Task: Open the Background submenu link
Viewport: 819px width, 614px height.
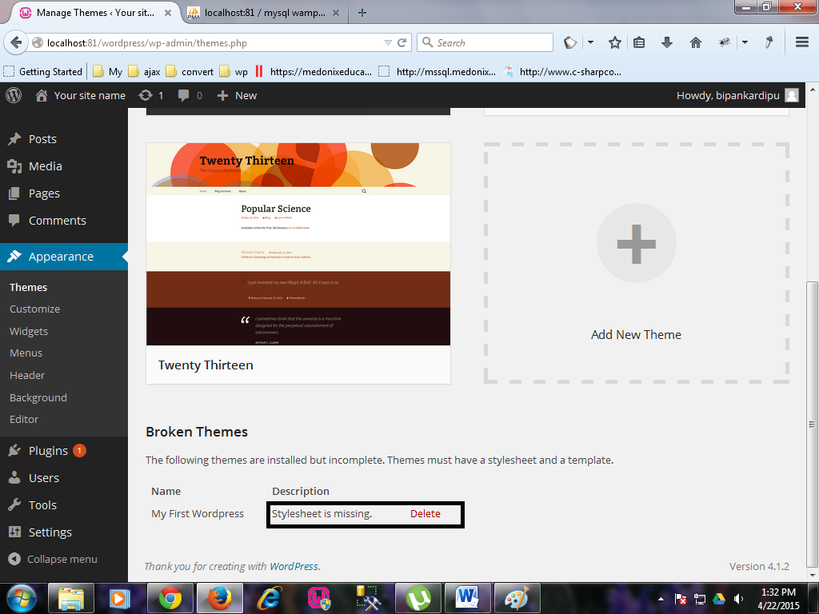Action: (38, 397)
